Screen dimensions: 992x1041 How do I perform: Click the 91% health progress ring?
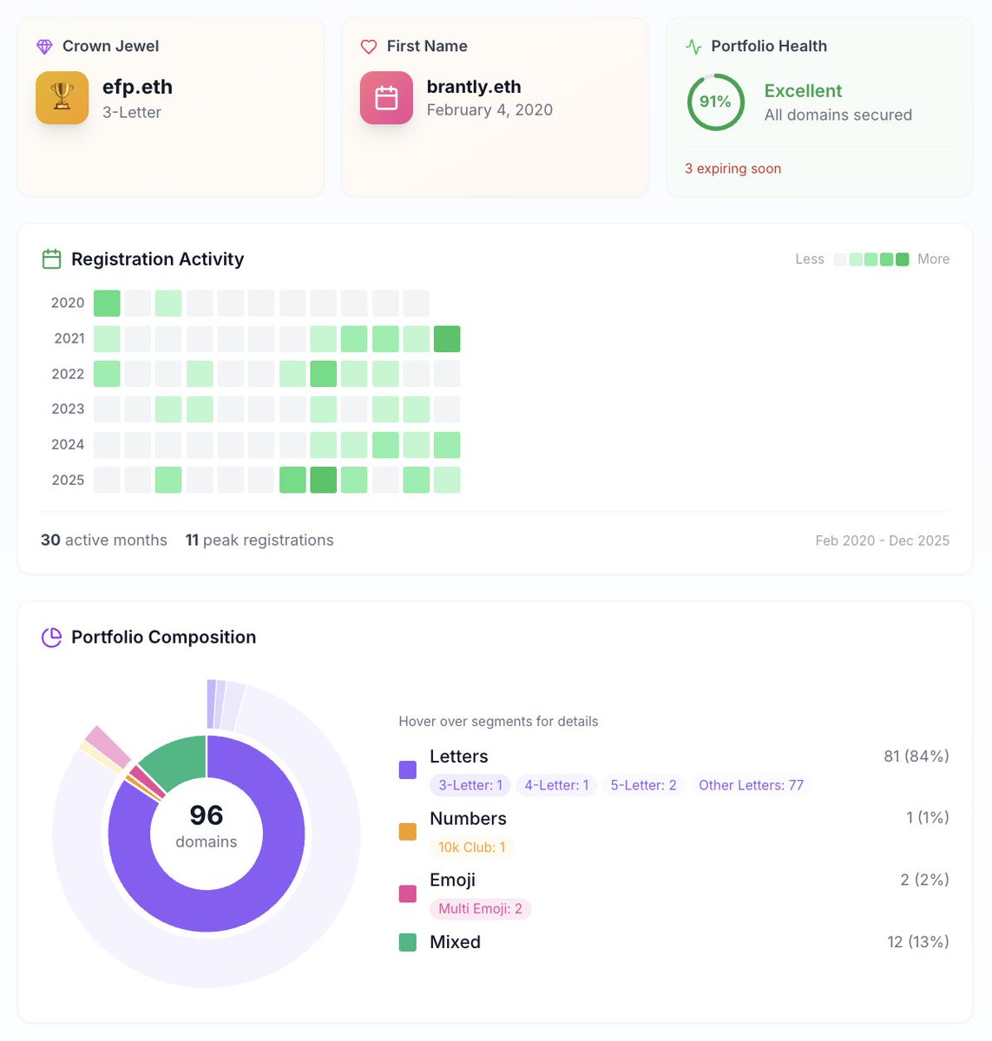[715, 101]
